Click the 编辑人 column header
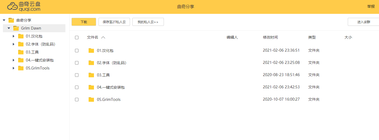The image size is (379, 140). (232, 38)
